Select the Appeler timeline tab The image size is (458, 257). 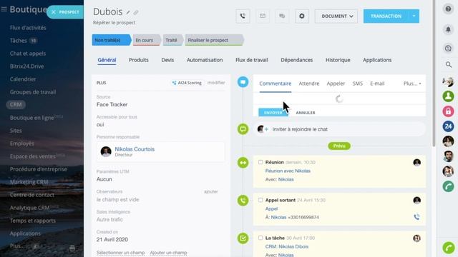(336, 84)
